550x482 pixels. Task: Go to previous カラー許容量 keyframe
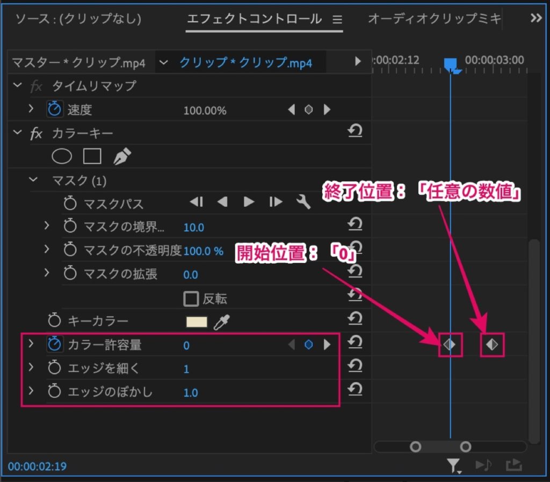pyautogui.click(x=292, y=345)
